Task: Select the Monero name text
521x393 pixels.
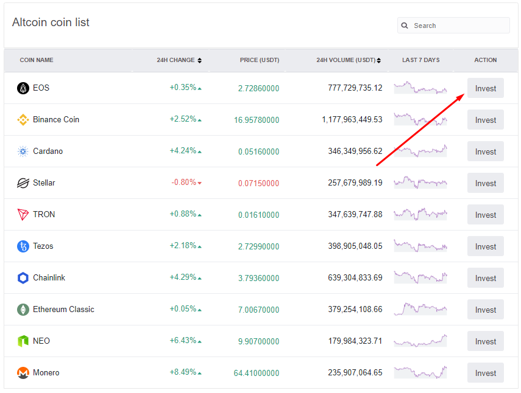Action: pos(46,372)
